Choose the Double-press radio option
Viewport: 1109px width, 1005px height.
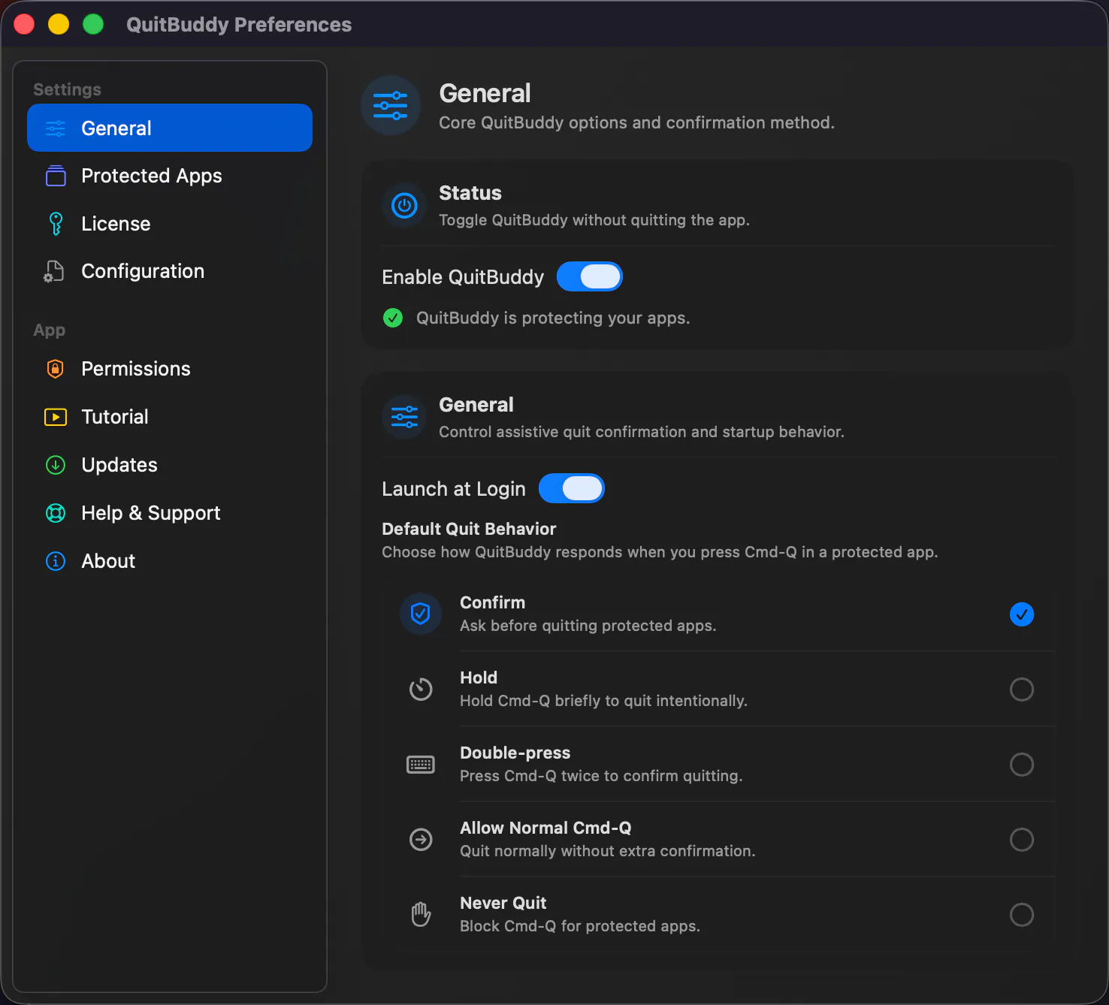[1022, 765]
